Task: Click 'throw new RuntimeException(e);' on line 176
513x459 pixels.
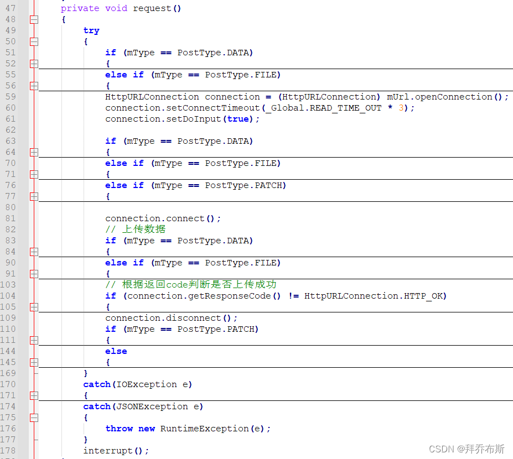Action: (x=188, y=429)
